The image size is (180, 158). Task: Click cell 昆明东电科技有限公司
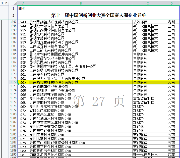click(x=81, y=34)
